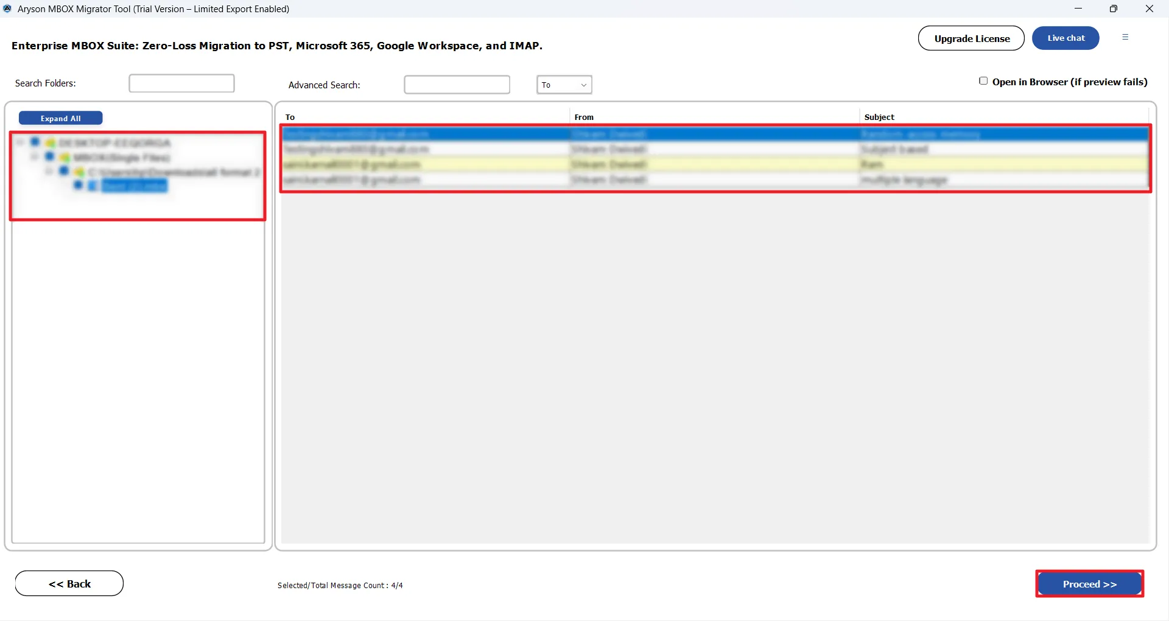Restore down the application window
The image size is (1169, 621).
coord(1114,9)
